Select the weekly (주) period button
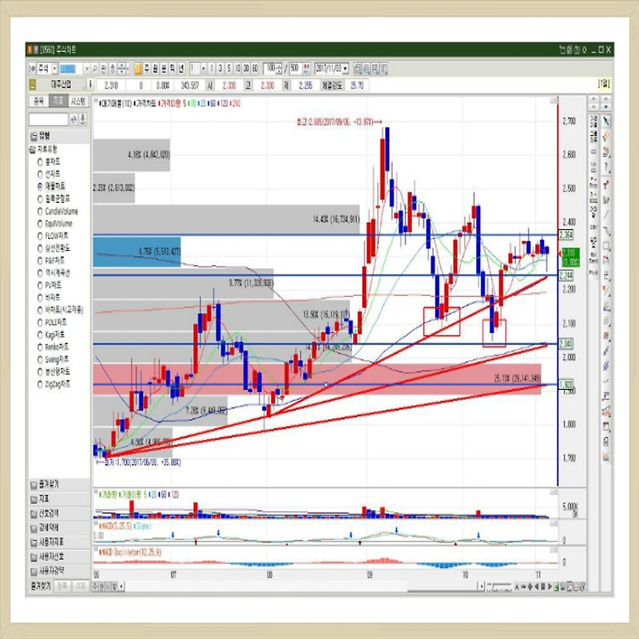The width and height of the screenshot is (639, 639). pyautogui.click(x=147, y=69)
